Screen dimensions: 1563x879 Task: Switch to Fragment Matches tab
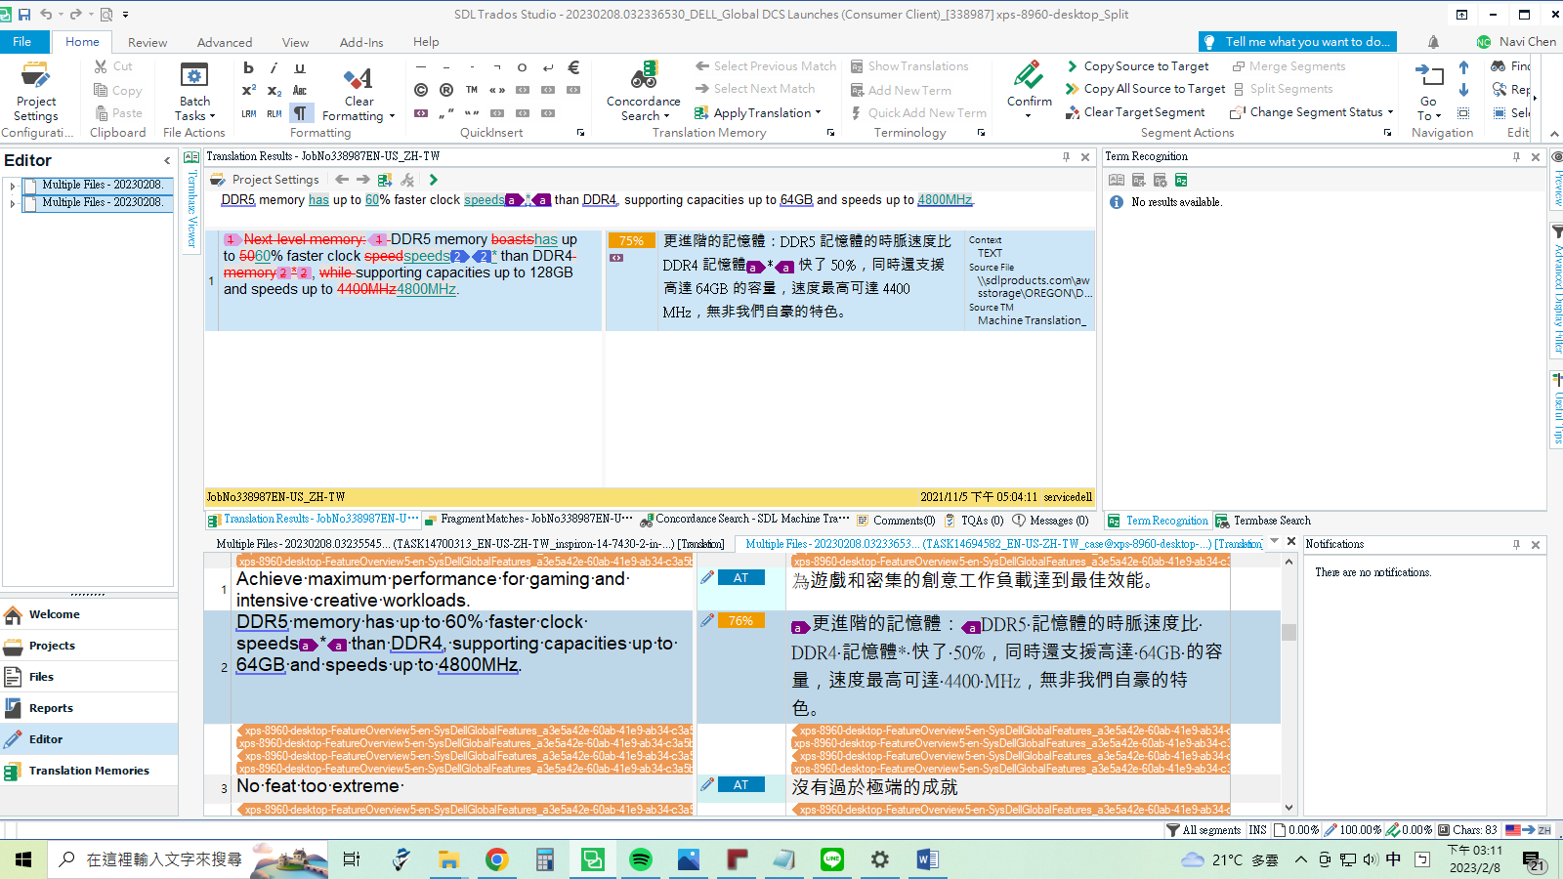click(x=528, y=520)
